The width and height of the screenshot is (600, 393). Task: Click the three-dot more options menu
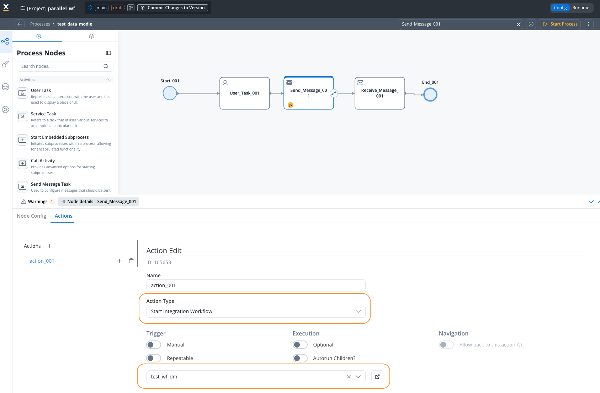[x=588, y=24]
